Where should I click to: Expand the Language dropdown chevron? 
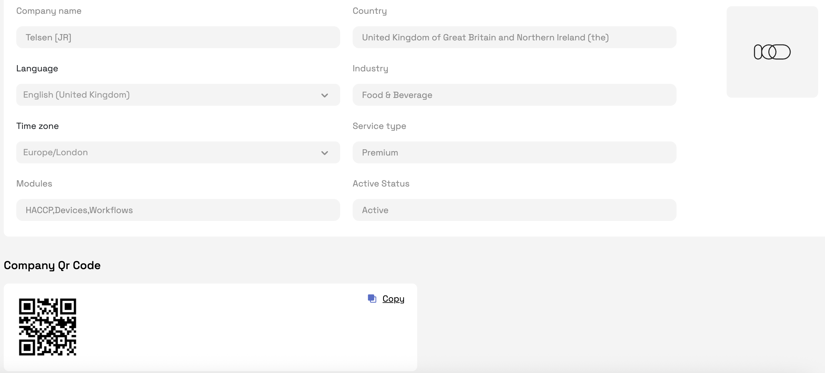pos(324,95)
